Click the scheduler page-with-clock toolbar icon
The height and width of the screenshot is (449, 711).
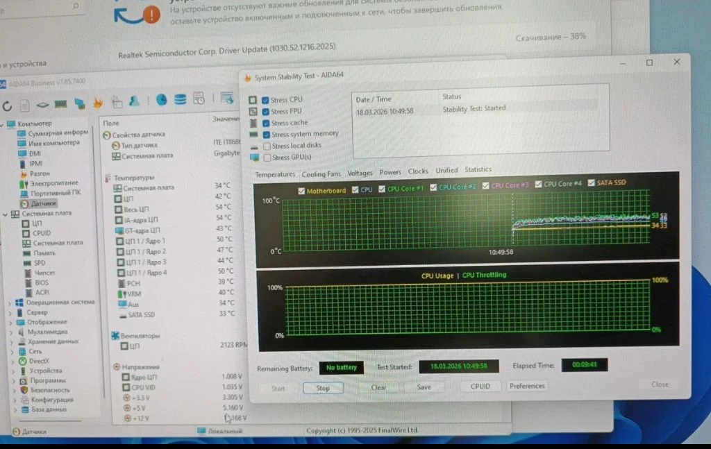pos(199,99)
